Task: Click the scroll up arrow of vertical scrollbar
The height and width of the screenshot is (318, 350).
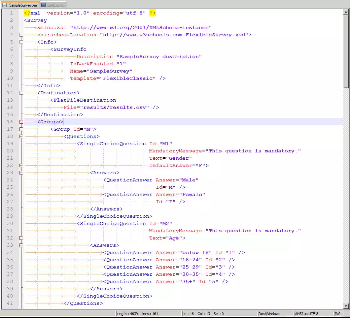Action: [346, 12]
